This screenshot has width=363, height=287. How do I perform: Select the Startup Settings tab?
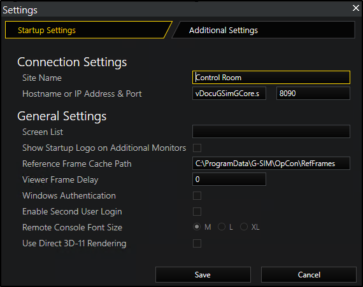(x=89, y=30)
